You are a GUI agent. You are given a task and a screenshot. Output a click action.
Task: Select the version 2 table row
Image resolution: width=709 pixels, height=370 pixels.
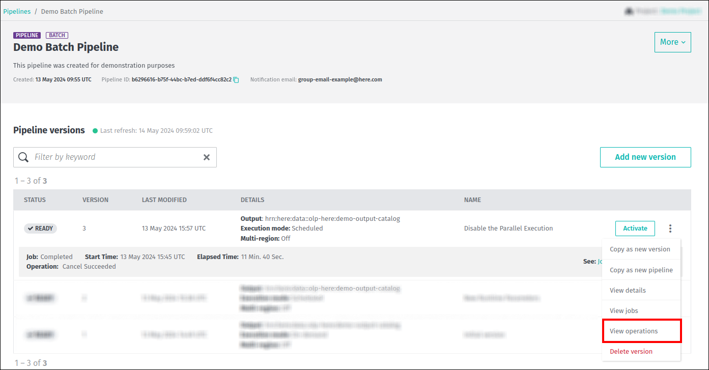[305, 298]
